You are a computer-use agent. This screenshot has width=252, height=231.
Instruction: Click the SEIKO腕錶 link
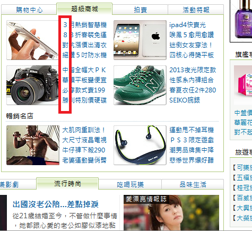click(185, 100)
